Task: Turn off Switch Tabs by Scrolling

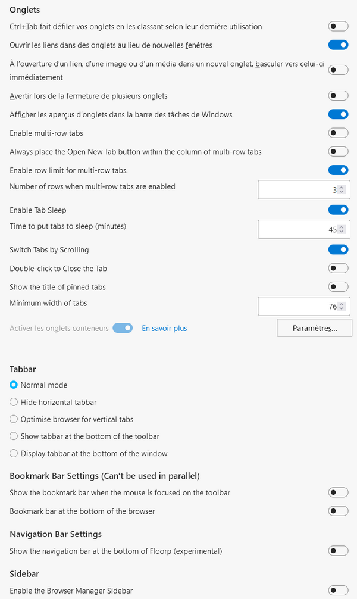Action: click(338, 249)
